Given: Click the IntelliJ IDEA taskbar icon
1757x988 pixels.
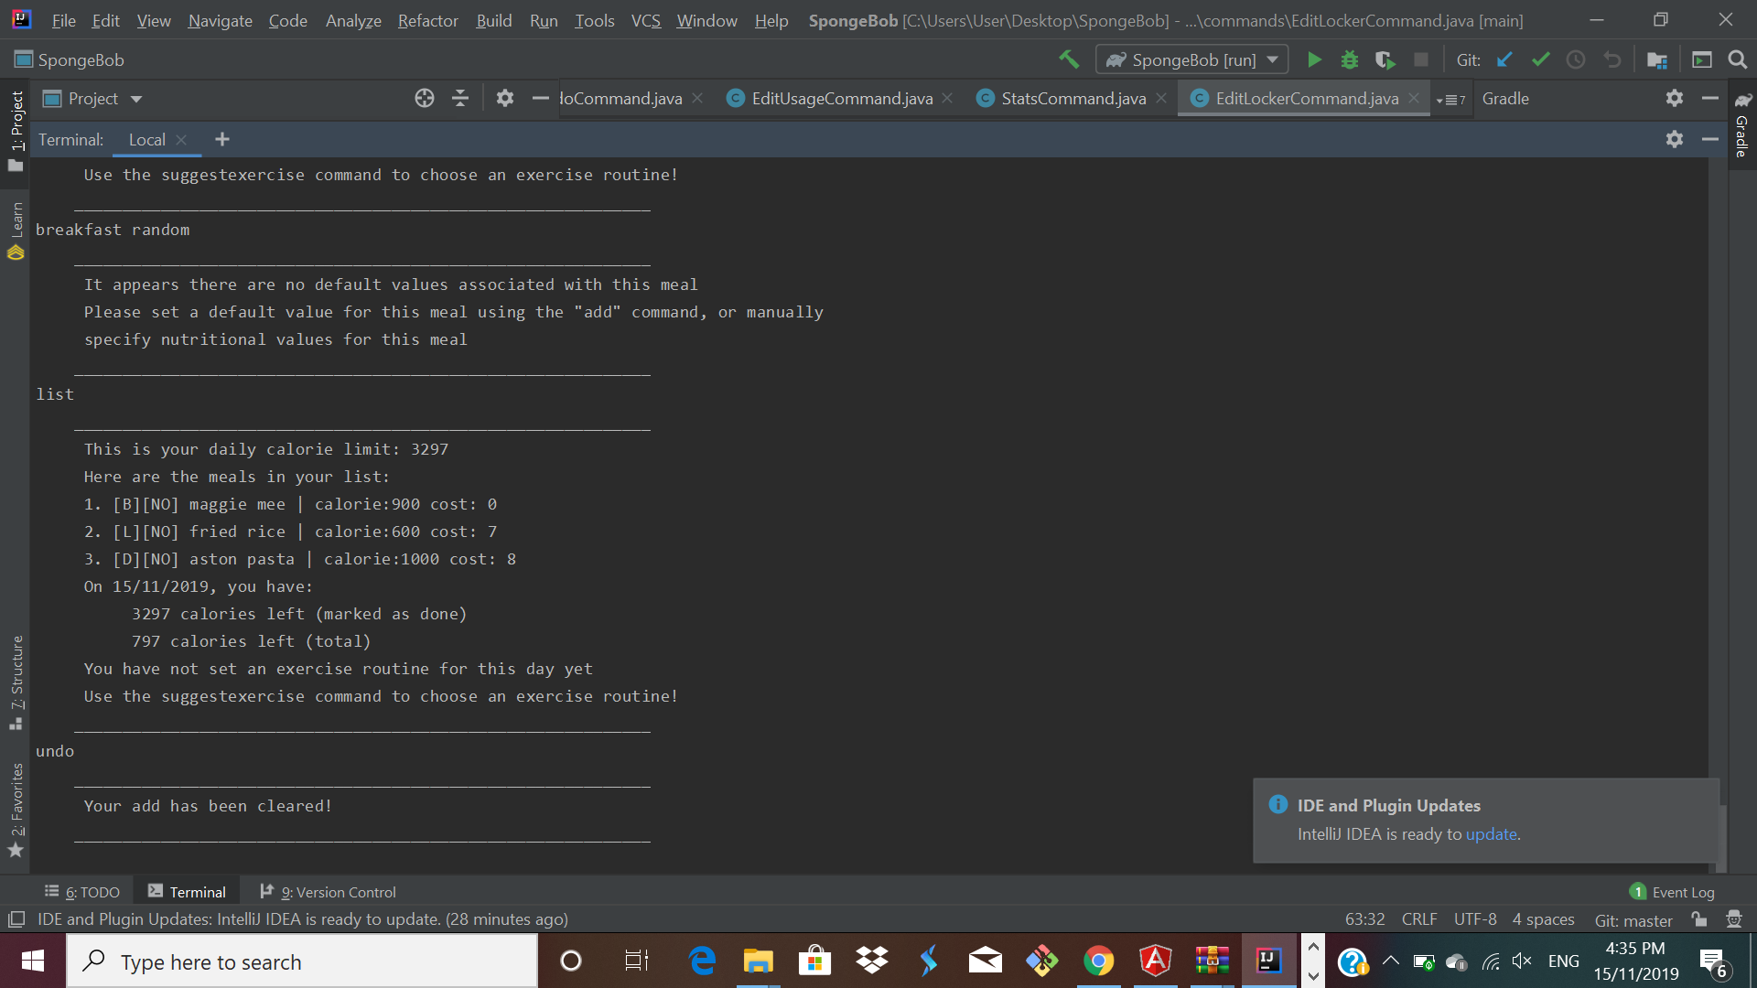Looking at the screenshot, I should pos(1268,961).
